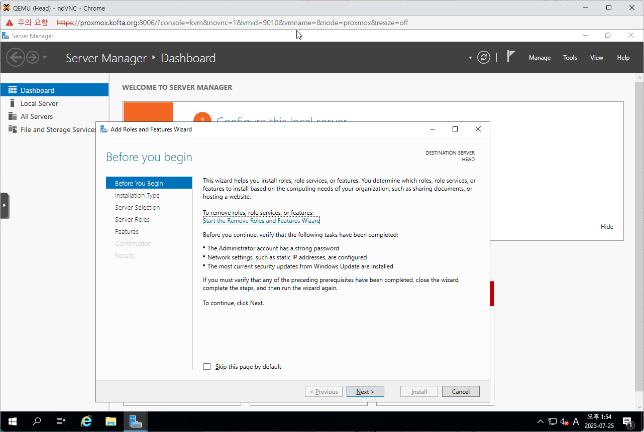Open the notifications flag icon
644x432 pixels.
click(511, 57)
